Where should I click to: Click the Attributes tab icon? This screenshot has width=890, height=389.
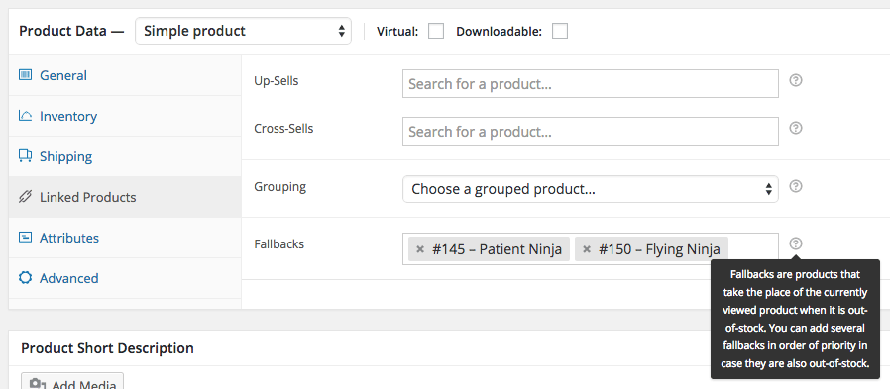coord(25,237)
